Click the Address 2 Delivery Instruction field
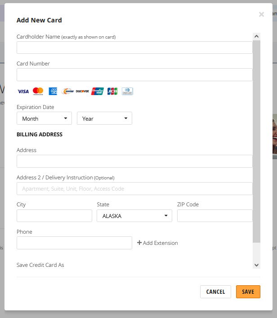 tap(134, 189)
